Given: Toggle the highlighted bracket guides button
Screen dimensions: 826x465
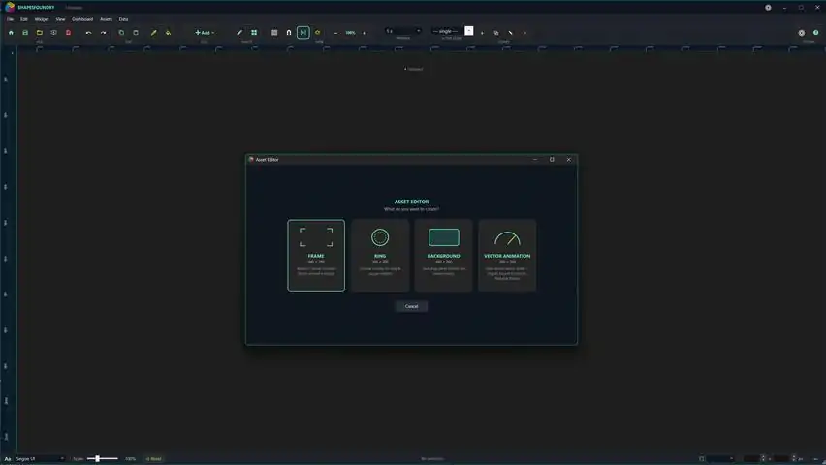Looking at the screenshot, I should 302,33.
